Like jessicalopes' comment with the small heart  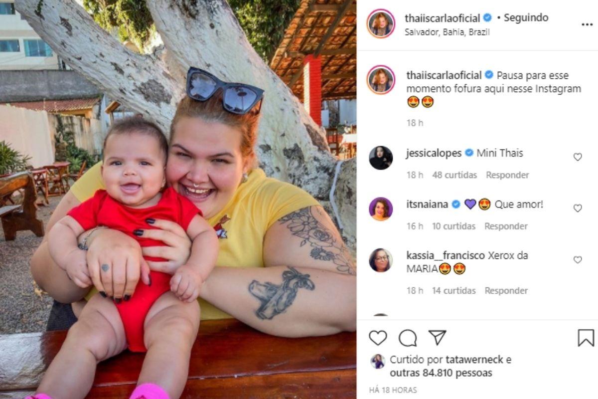[578, 157]
